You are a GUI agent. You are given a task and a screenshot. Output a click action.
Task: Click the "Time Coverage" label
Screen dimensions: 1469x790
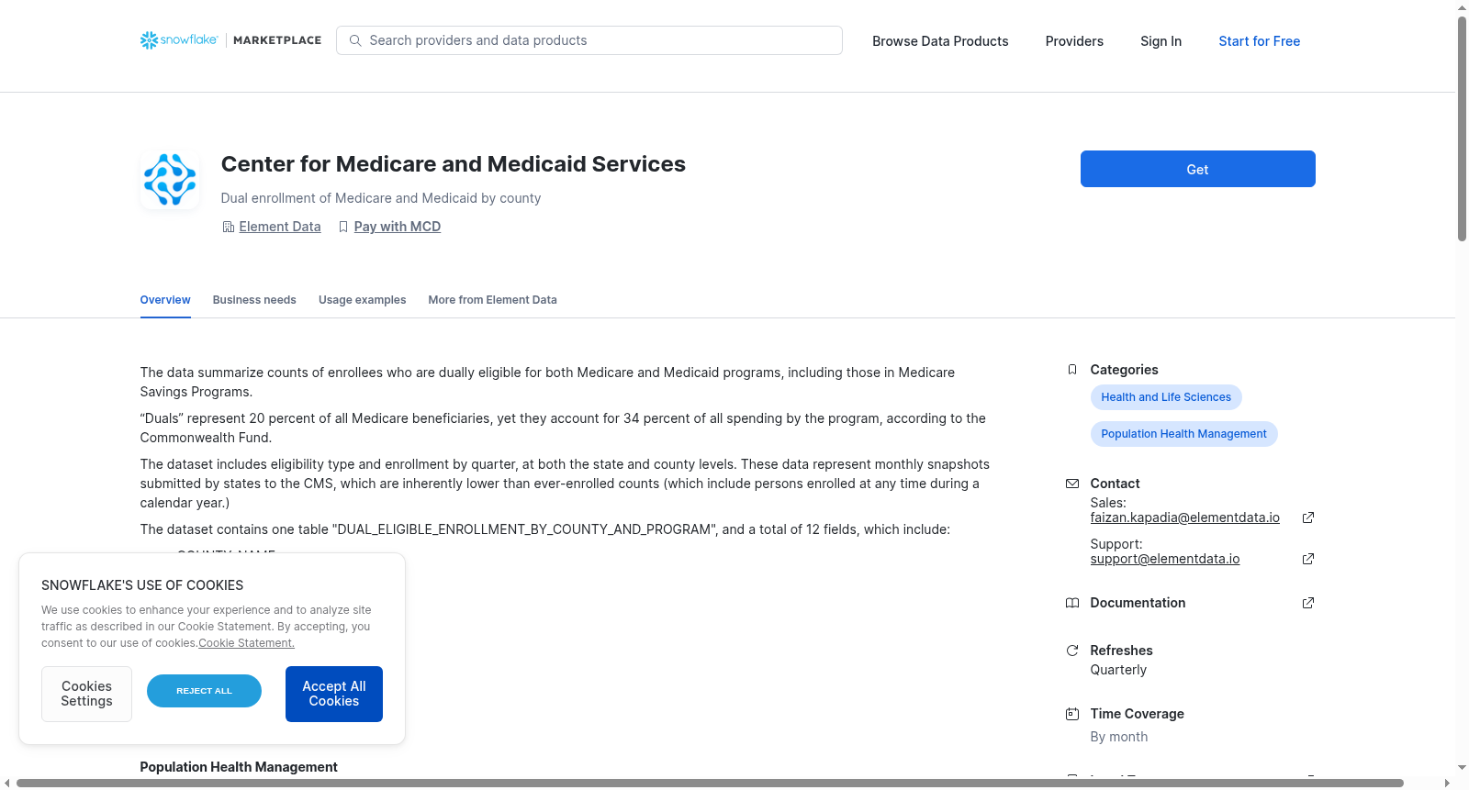click(1137, 714)
